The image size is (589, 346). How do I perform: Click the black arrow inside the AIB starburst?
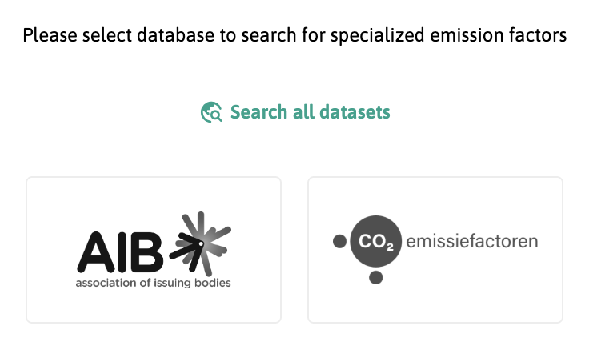(186, 248)
